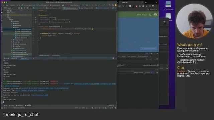Open terminal tabs dropdown arrow

click(x=34, y=58)
